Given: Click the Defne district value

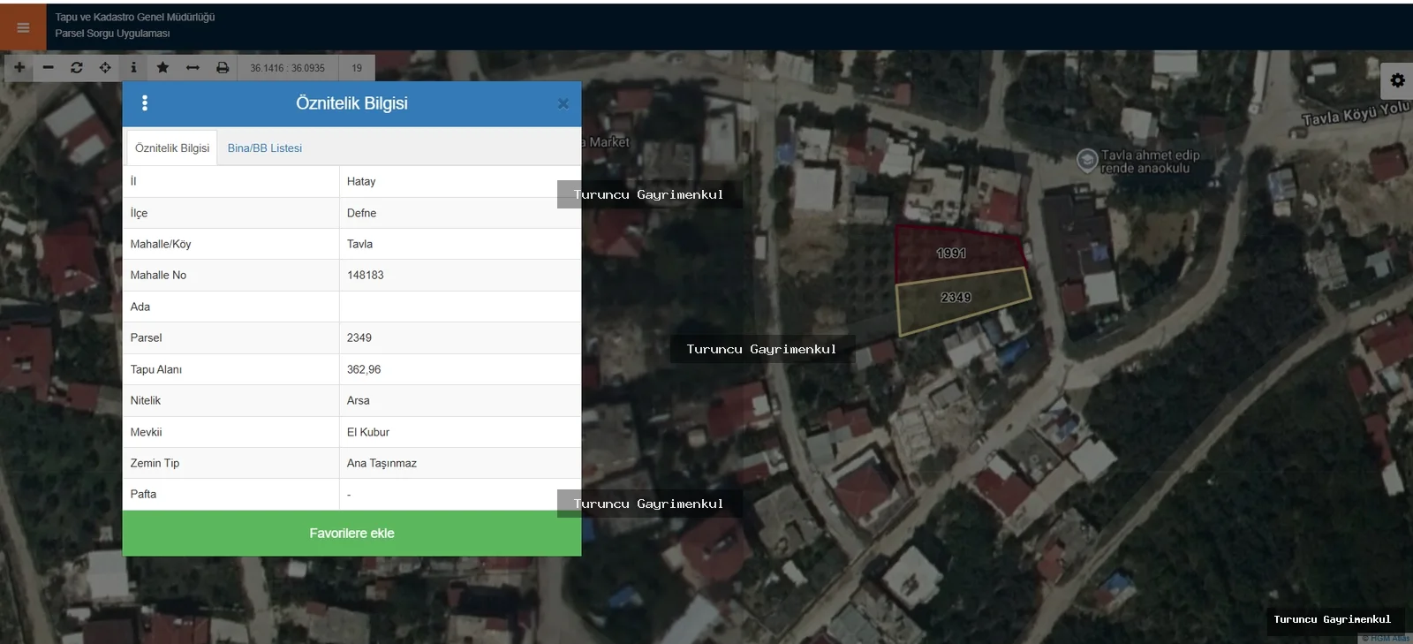Looking at the screenshot, I should point(362,213).
